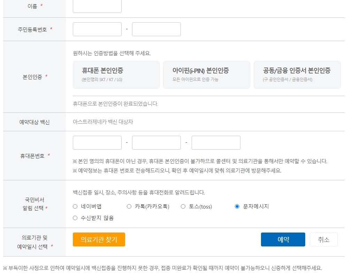
Task: Open 의료기관 찾기 search
Action: (x=99, y=239)
